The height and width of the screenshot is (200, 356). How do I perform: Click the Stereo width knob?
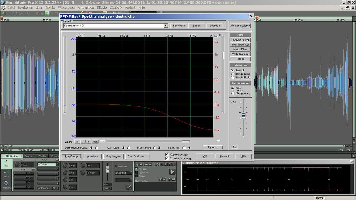(83, 173)
